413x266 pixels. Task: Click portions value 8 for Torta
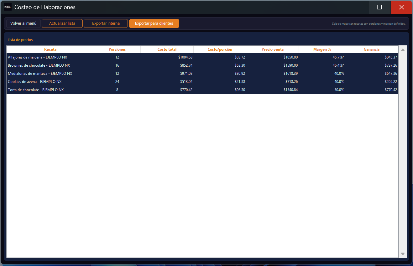(117, 90)
